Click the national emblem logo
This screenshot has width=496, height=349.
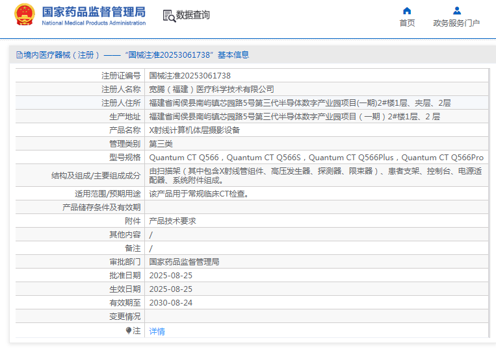click(24, 14)
